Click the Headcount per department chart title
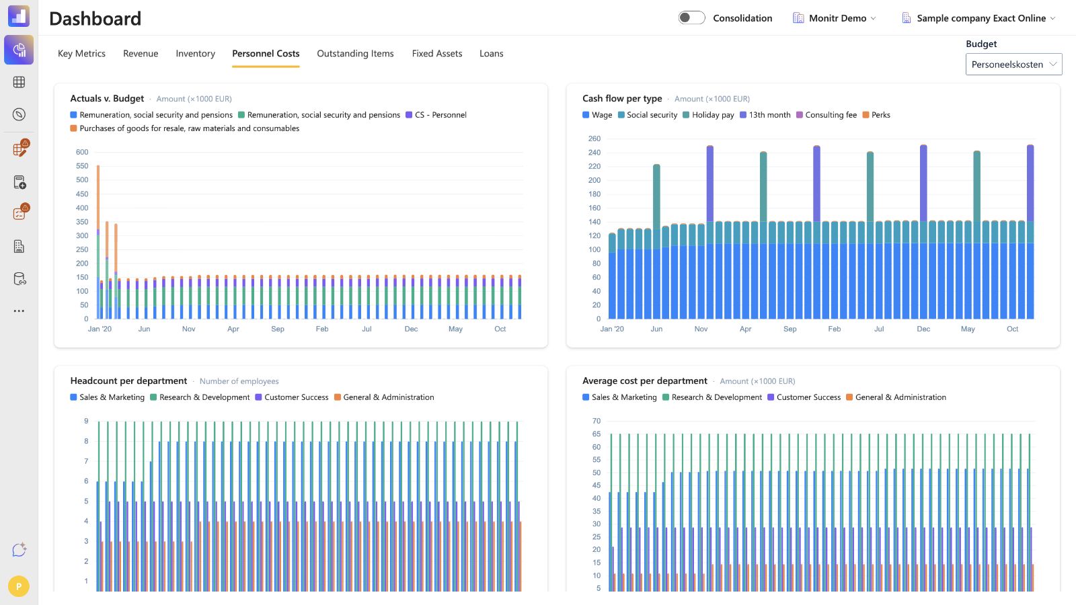 click(128, 381)
